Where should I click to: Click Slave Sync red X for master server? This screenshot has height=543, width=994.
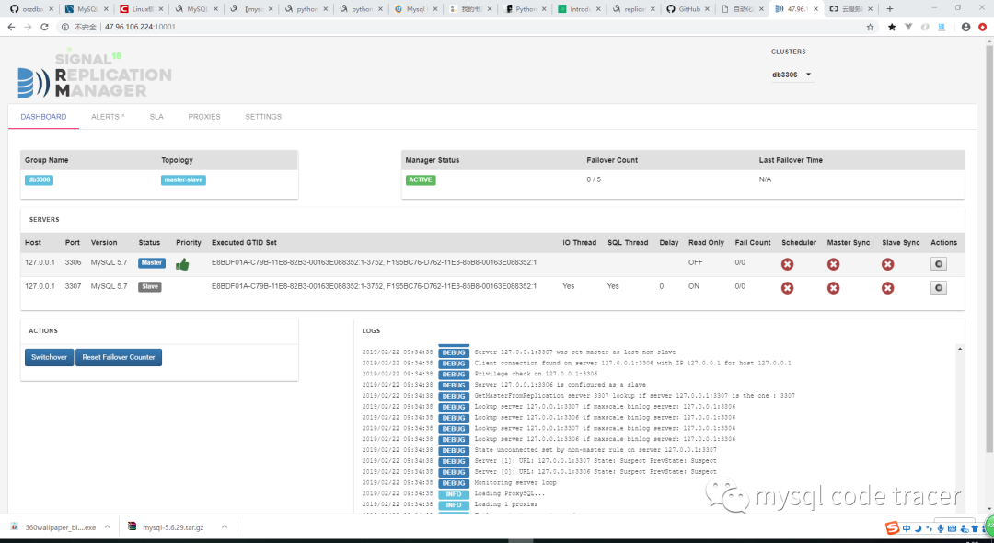tap(887, 264)
